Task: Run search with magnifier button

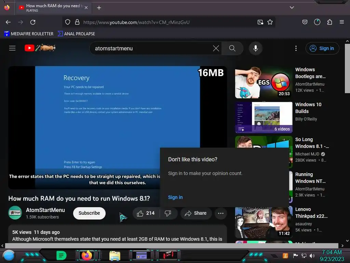Action: pos(232,48)
